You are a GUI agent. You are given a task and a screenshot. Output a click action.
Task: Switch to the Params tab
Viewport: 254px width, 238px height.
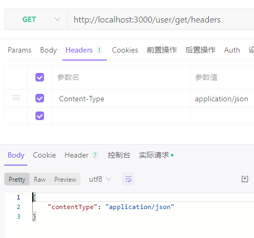(x=19, y=50)
